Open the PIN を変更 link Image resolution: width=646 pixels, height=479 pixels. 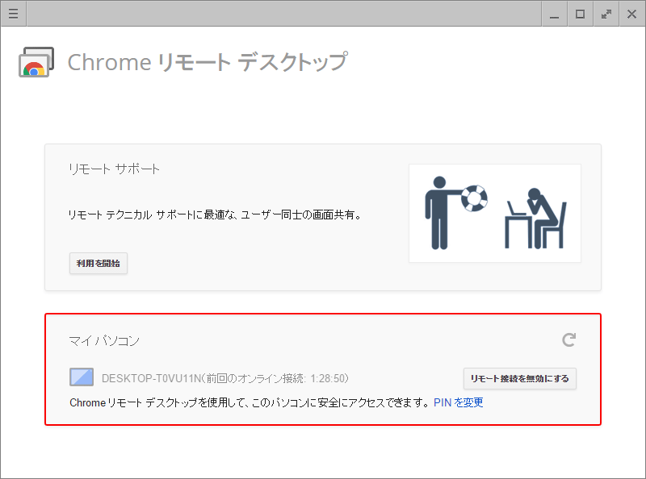point(459,402)
